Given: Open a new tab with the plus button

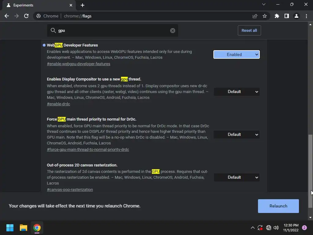Looking at the screenshot, I should [x=83, y=5].
